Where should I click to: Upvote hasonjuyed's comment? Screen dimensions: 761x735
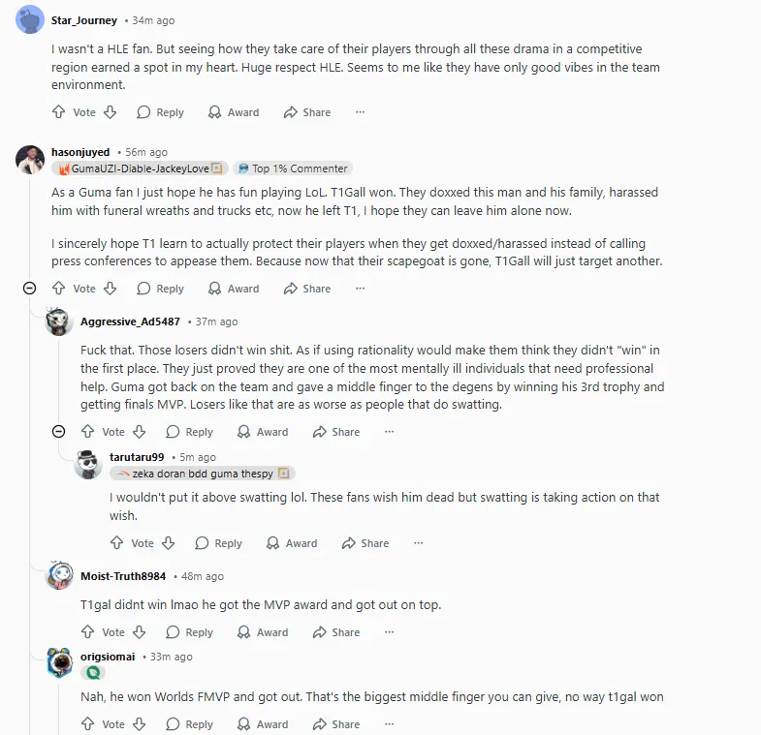[59, 289]
